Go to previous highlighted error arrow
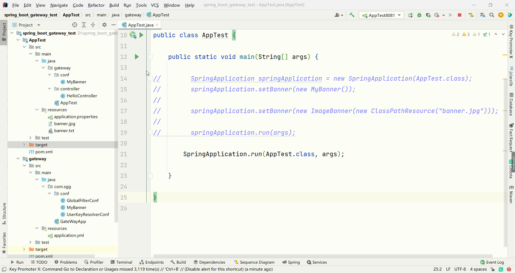This screenshot has width=515, height=273. pos(496,34)
